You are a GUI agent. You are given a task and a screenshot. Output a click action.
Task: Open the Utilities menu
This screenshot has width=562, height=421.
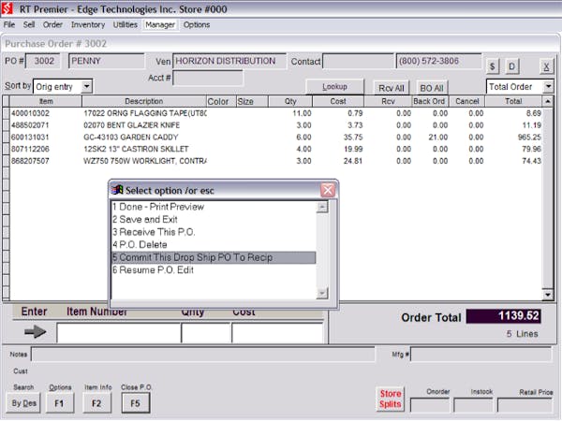(126, 24)
